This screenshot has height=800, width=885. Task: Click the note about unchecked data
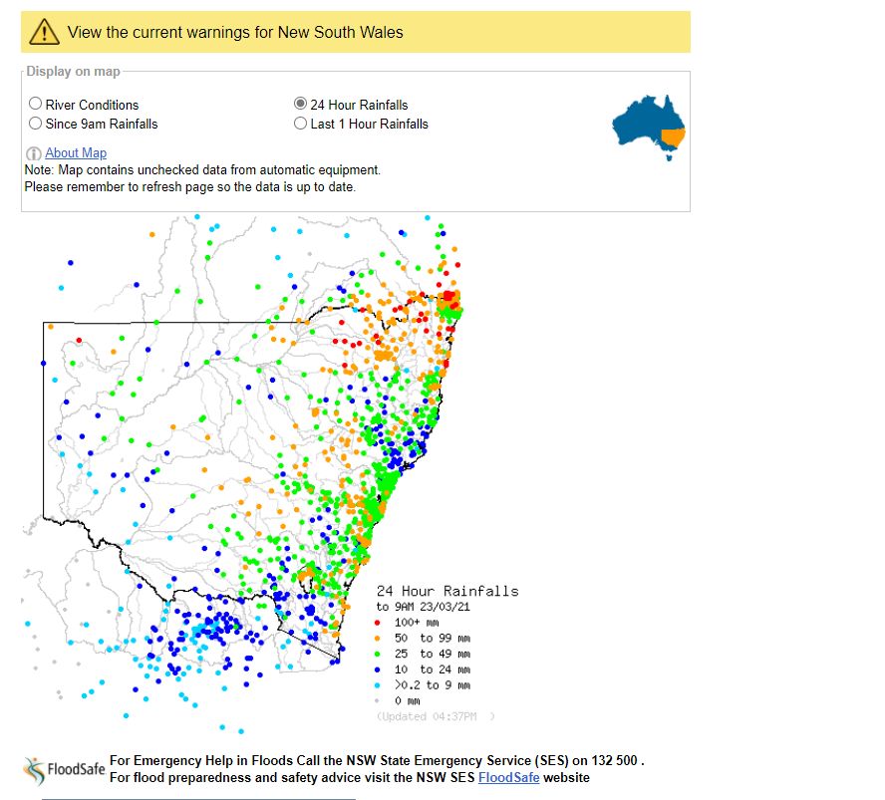(x=202, y=169)
